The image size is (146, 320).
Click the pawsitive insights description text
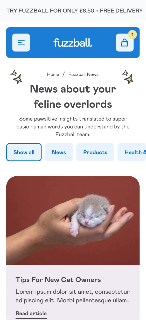click(x=73, y=127)
